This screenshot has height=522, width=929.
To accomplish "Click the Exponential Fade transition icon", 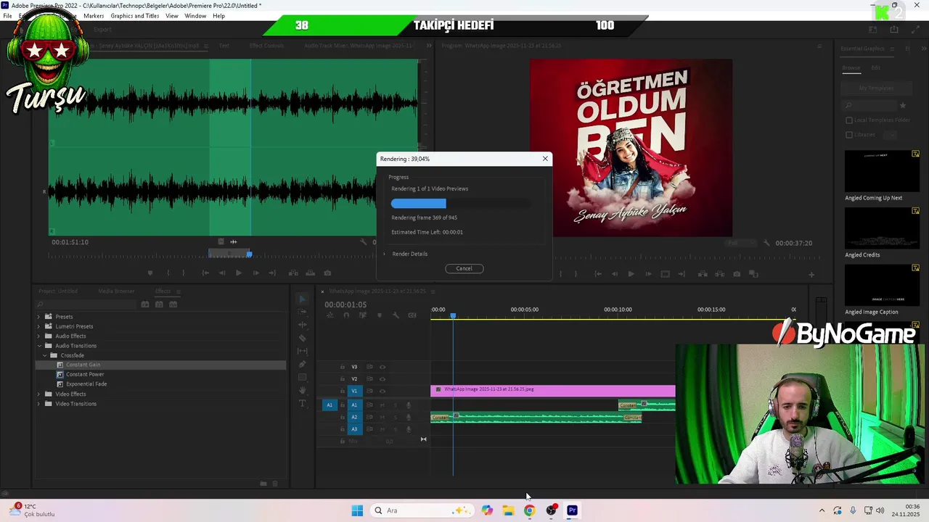I will click(60, 384).
